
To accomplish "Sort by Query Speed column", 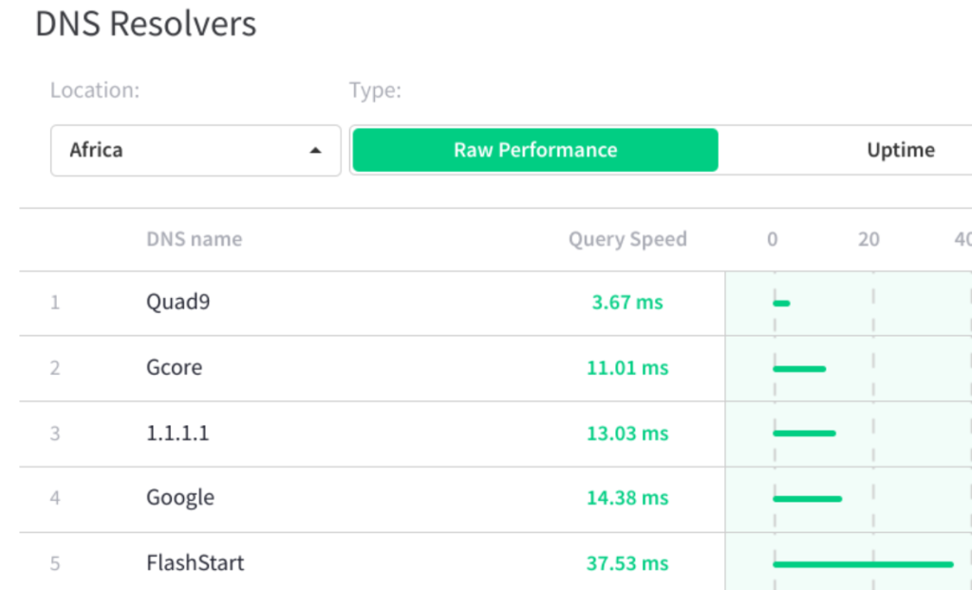I will 626,239.
